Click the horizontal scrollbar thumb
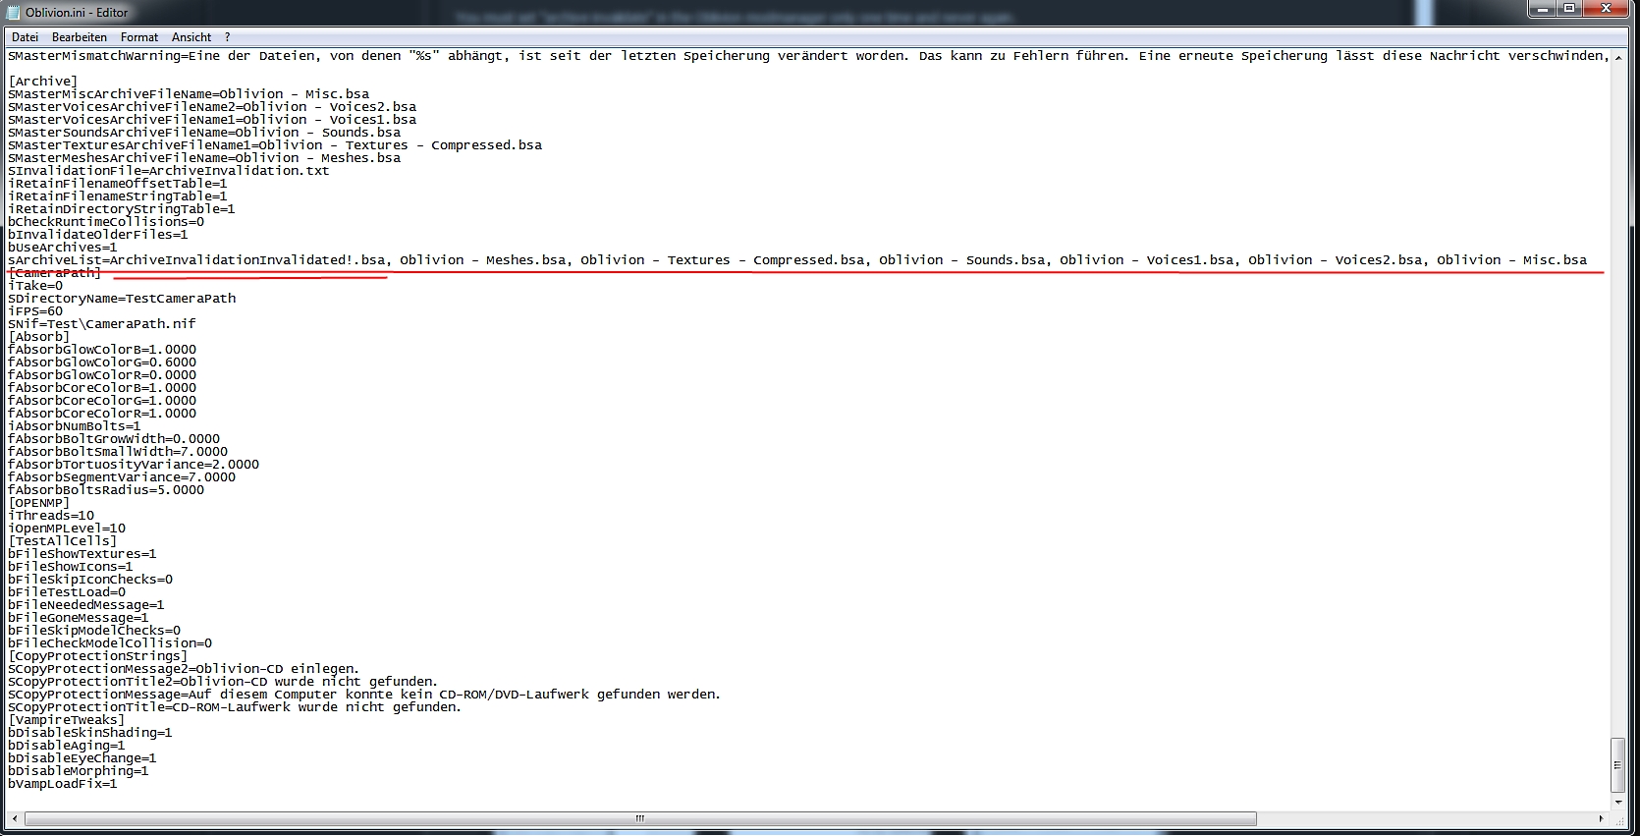The width and height of the screenshot is (1640, 836). [x=640, y=818]
